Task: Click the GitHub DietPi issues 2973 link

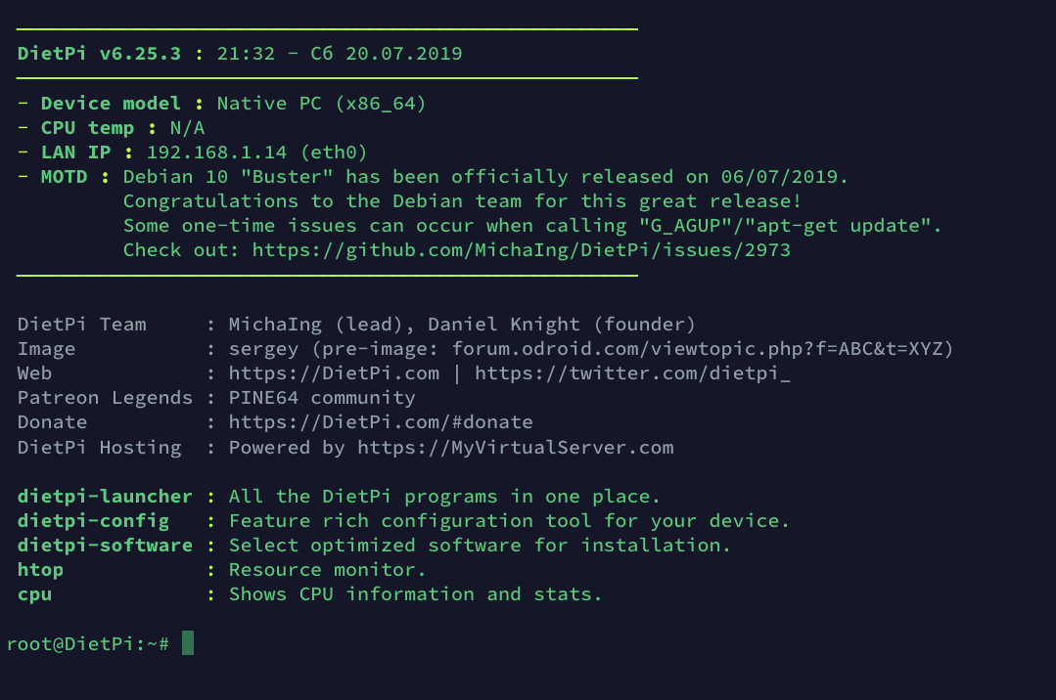Action: pos(521,250)
